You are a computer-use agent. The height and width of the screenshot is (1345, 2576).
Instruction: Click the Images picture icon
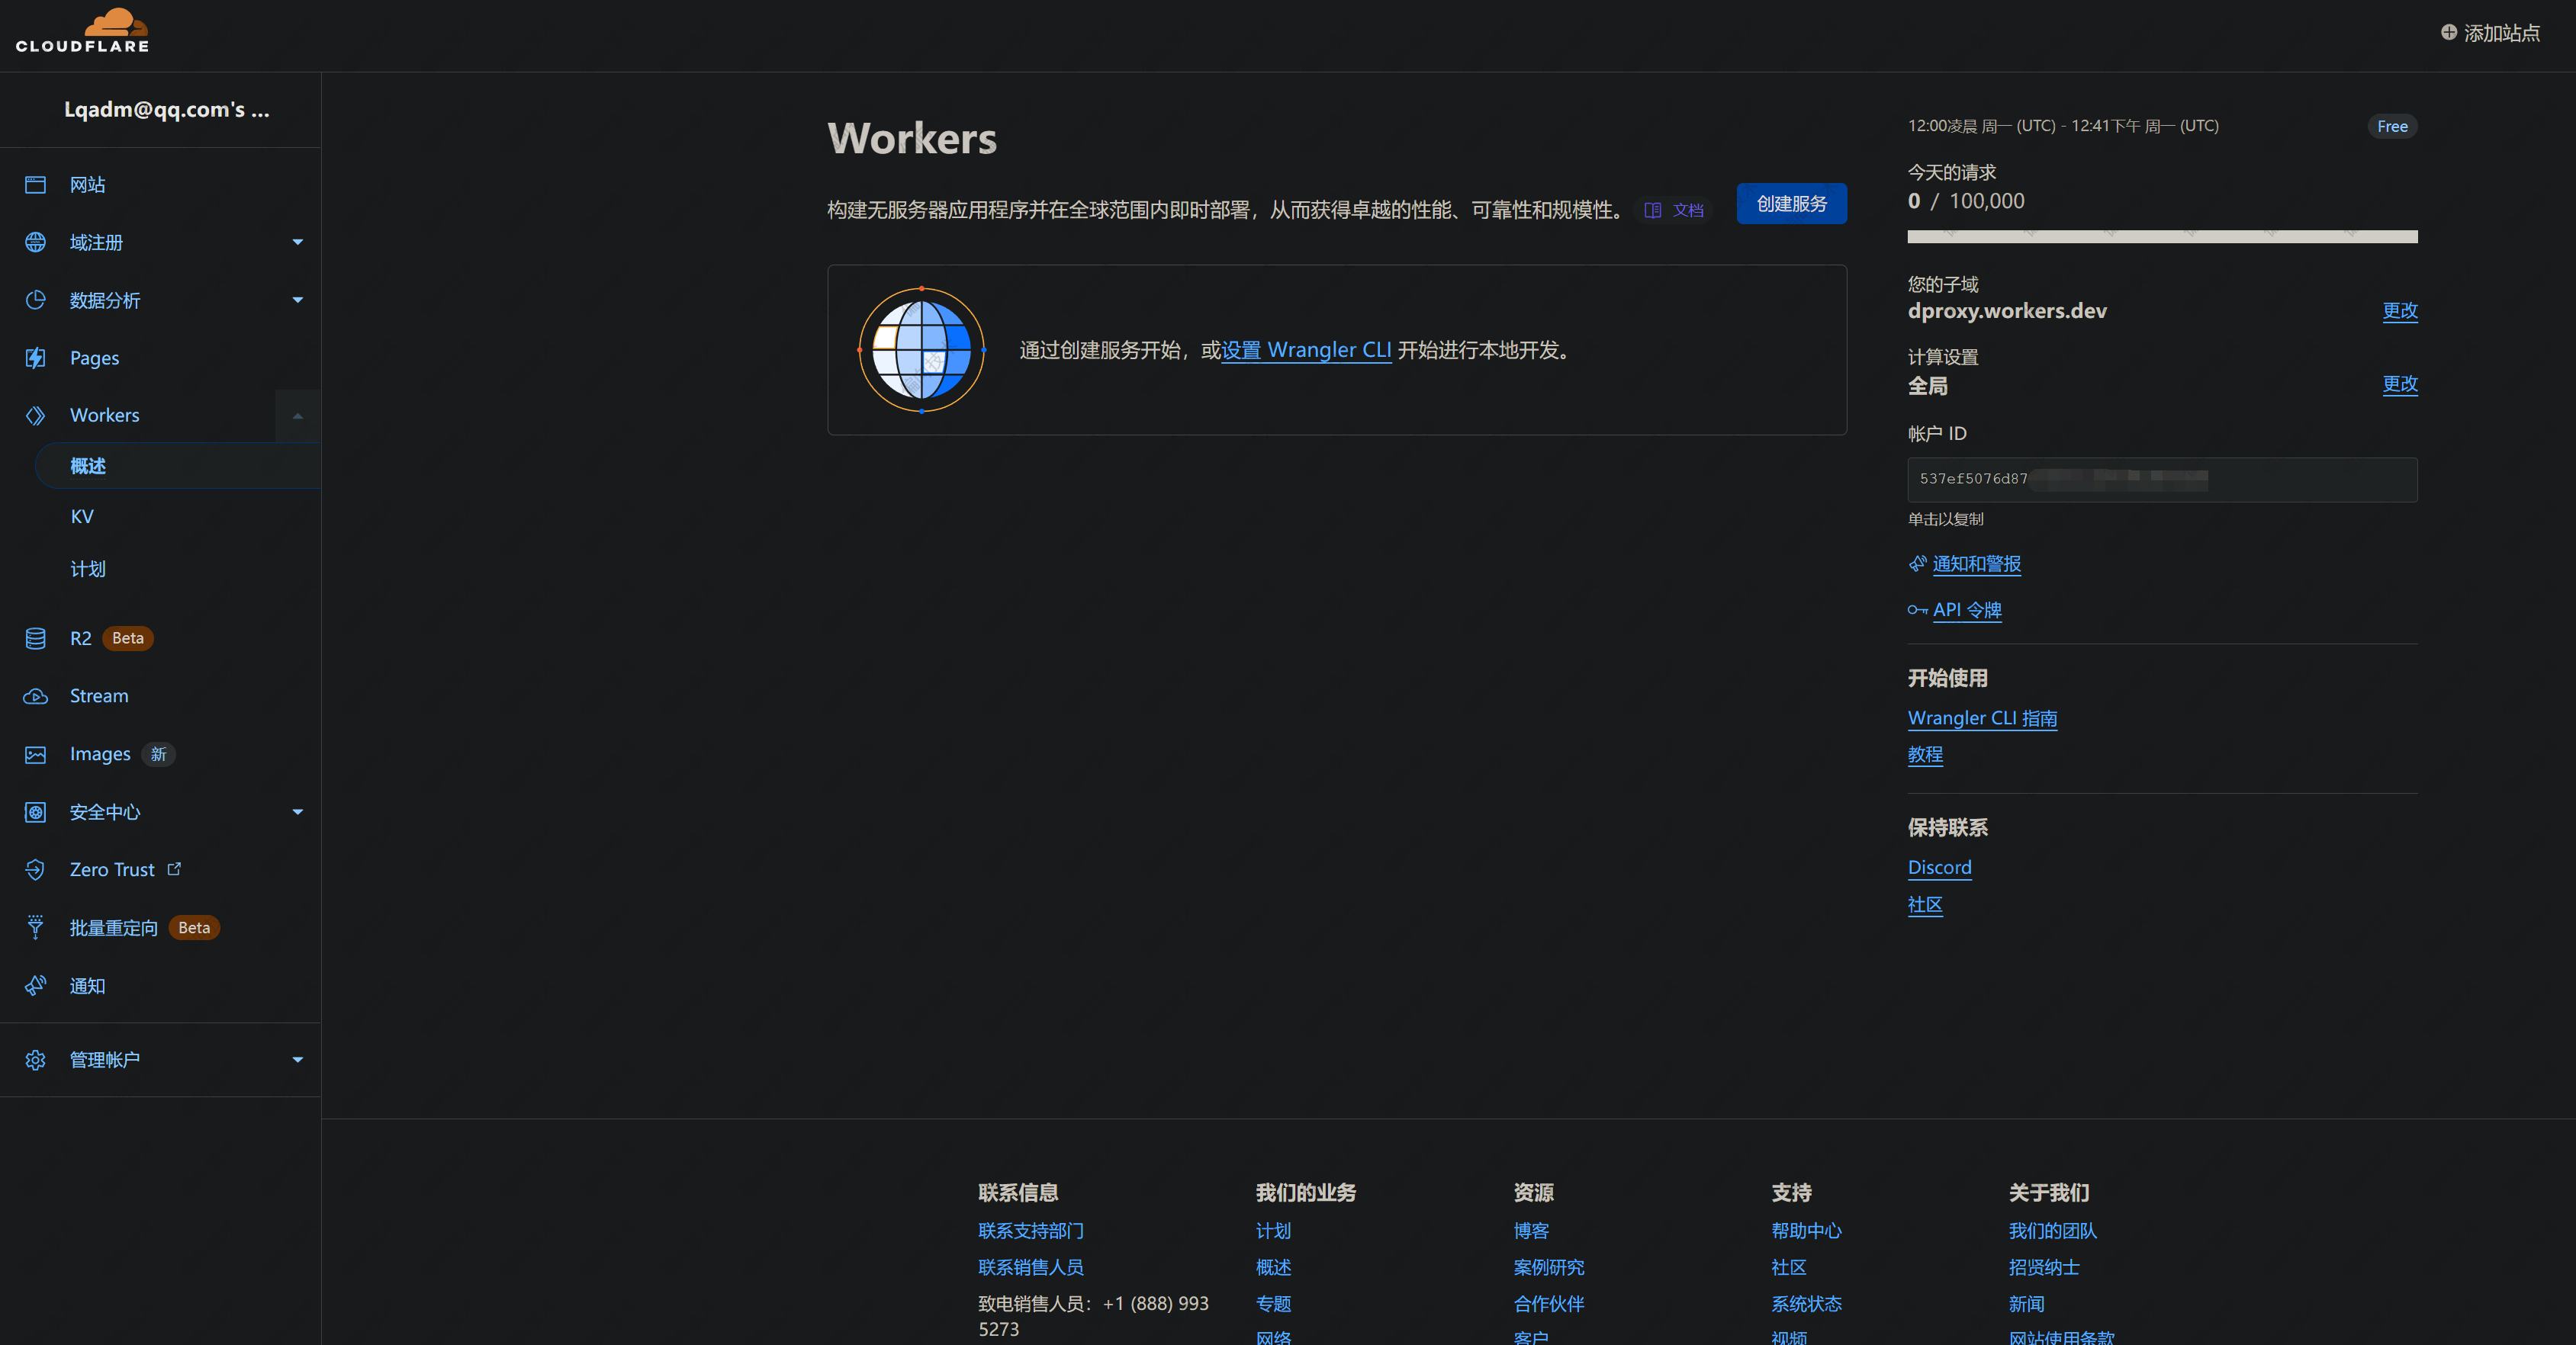(x=35, y=754)
